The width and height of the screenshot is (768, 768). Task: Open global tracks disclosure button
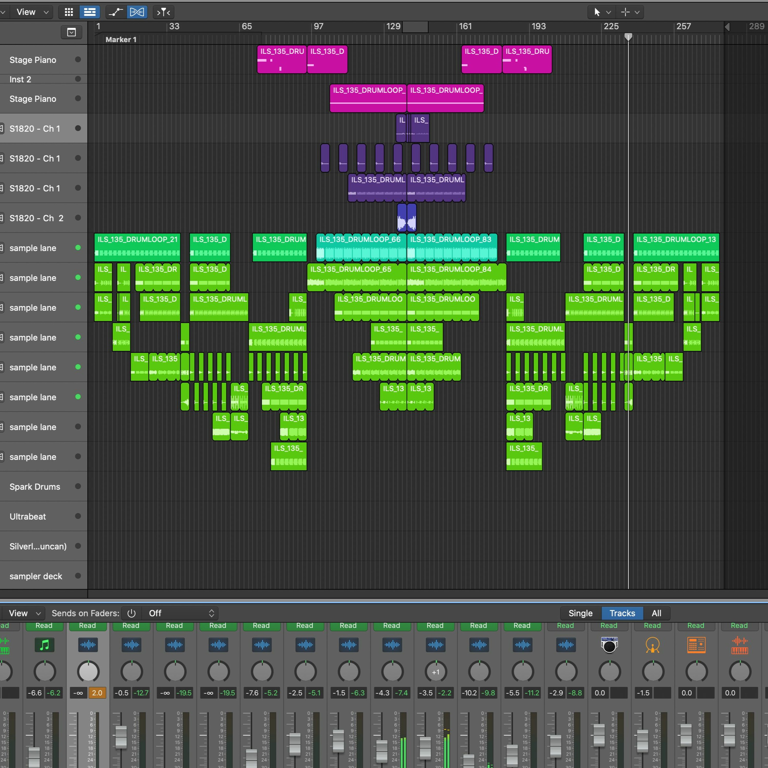(72, 32)
